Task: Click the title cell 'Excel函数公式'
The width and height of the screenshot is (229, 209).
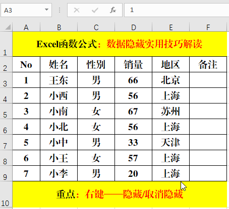Action: pyautogui.click(x=120, y=44)
